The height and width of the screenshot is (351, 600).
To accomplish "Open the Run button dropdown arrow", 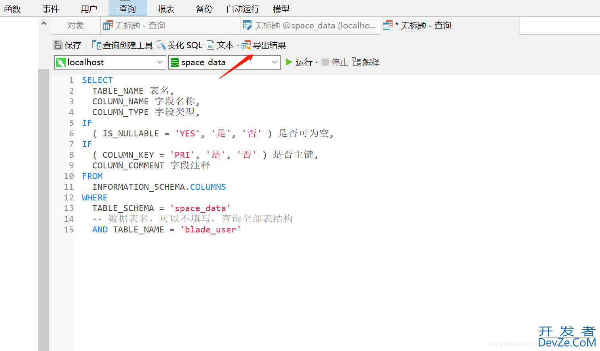I will (x=316, y=62).
